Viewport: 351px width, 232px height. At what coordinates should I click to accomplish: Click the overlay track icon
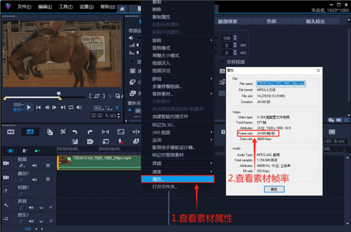[x=6, y=177]
